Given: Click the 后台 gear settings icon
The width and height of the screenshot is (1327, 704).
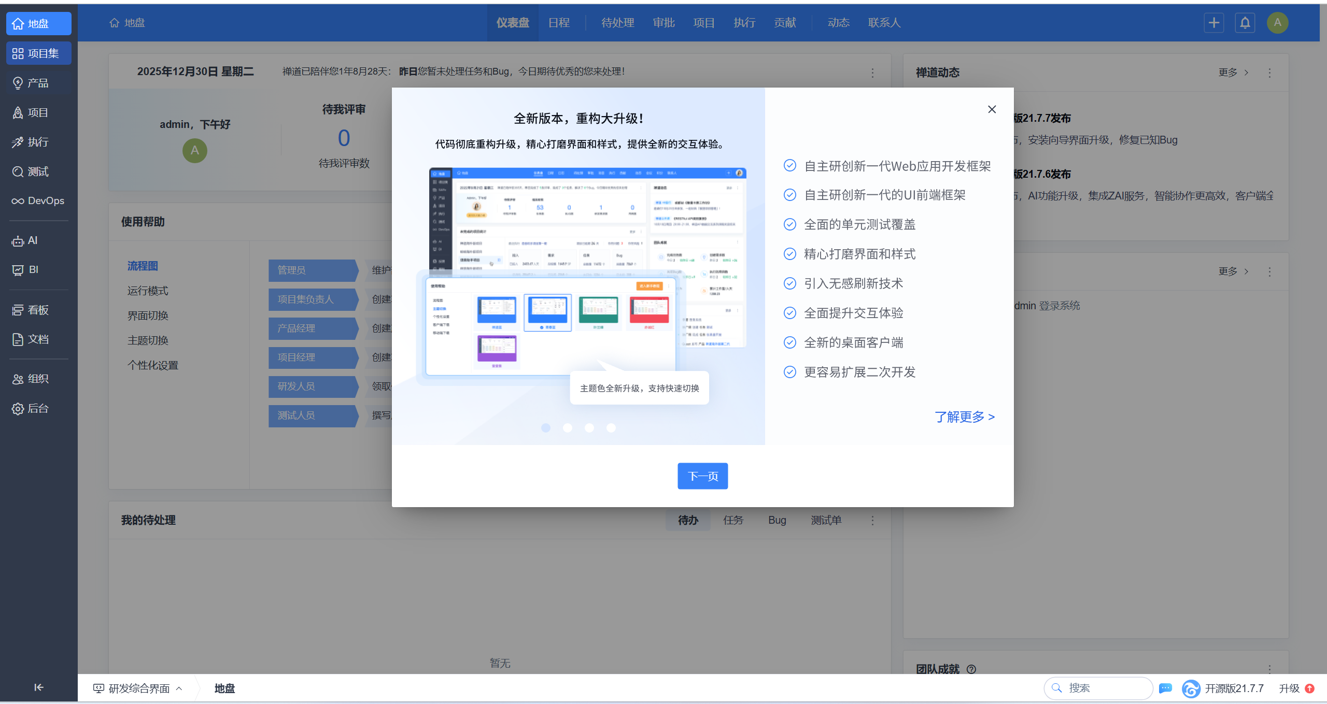Looking at the screenshot, I should 18,409.
